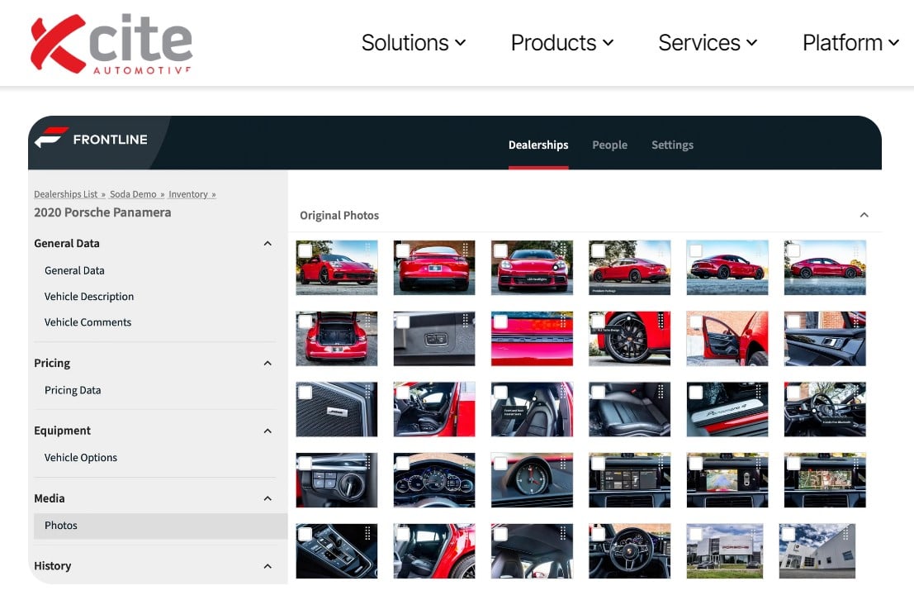Collapse the General Data sidebar group

pos(267,244)
